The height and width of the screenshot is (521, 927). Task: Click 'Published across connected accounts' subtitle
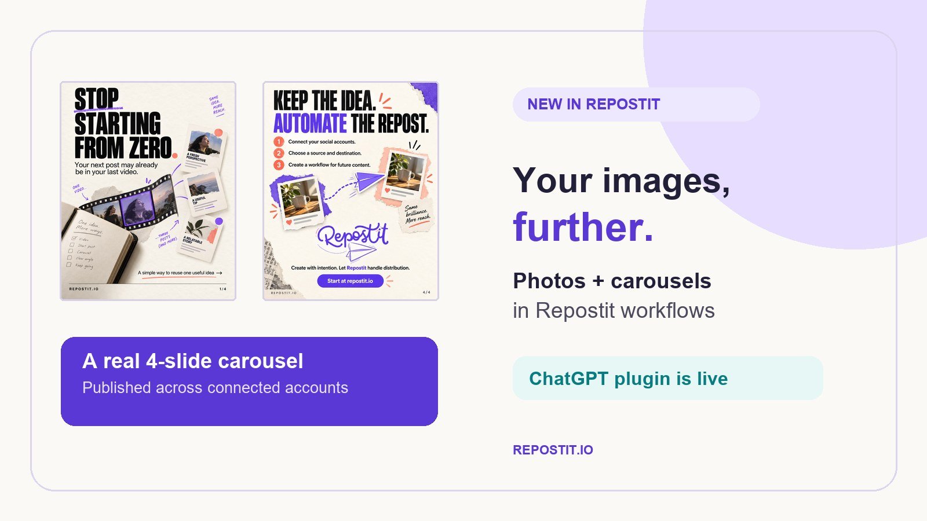pos(215,388)
